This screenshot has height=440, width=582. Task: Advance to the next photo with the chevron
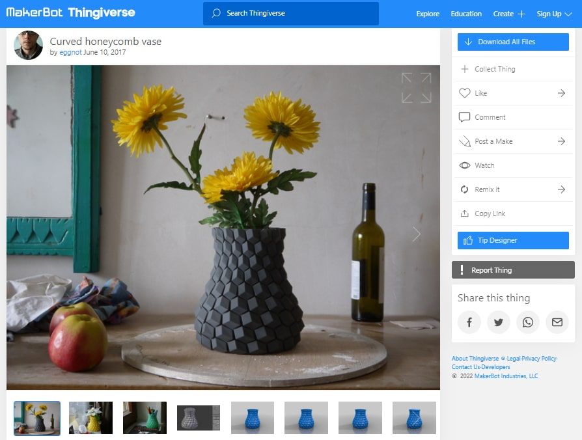point(416,233)
